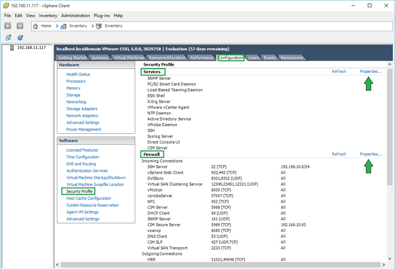Click the vSphere Client title bar icon
This screenshot has width=395, height=270.
click(6, 6)
